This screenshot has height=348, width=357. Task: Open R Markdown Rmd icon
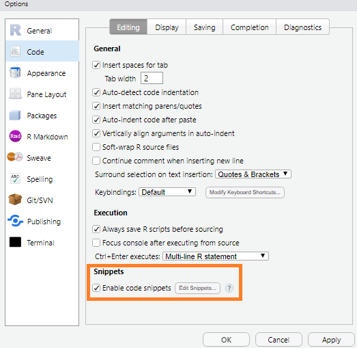coord(15,136)
